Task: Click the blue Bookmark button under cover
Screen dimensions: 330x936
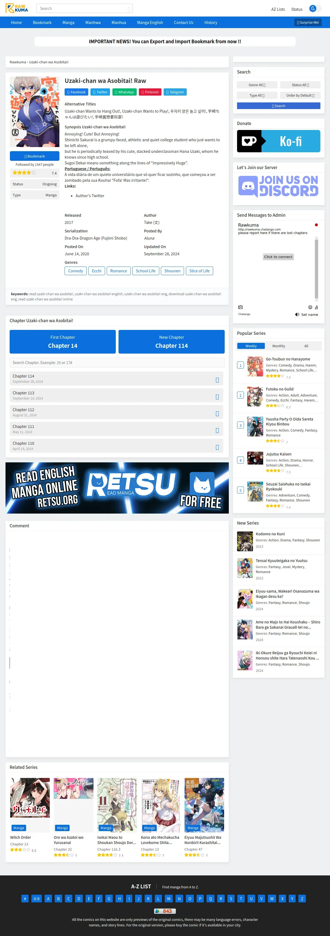Action: click(34, 156)
